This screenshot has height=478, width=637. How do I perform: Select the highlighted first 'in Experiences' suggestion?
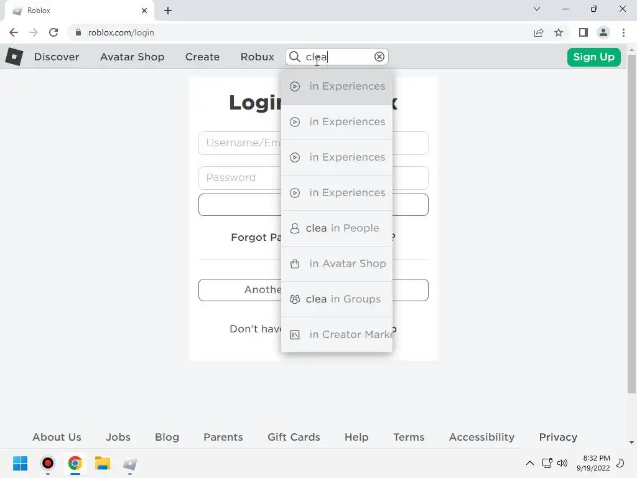tap(337, 86)
